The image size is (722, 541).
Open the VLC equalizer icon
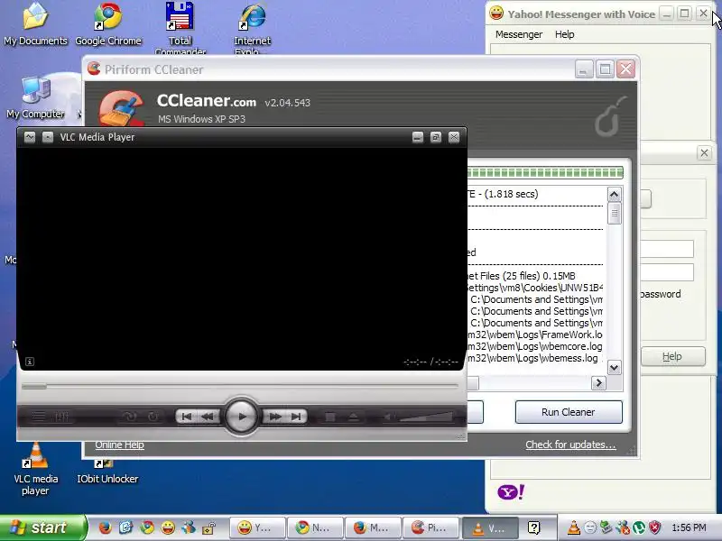click(x=61, y=417)
